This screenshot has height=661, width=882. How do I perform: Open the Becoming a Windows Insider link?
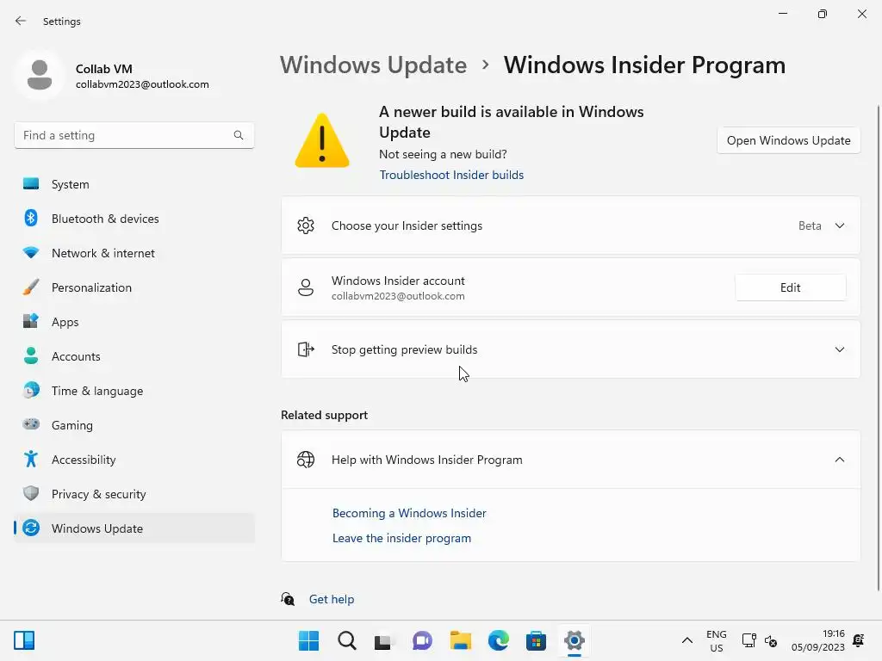coord(409,513)
